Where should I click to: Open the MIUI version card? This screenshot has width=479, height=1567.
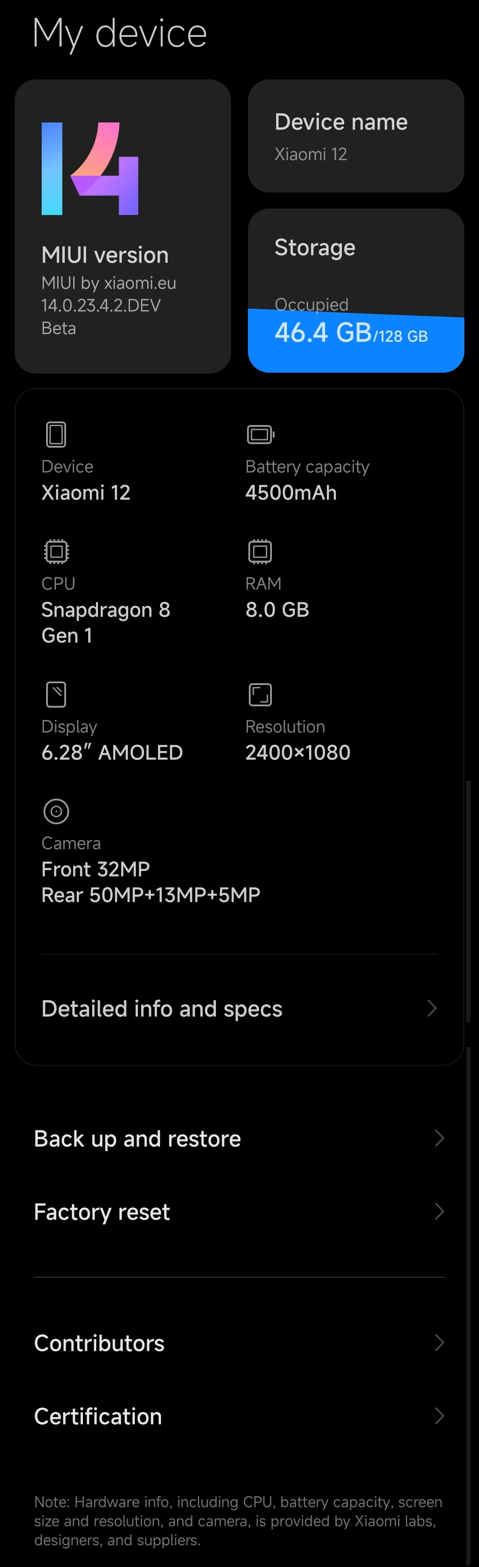pos(123,226)
